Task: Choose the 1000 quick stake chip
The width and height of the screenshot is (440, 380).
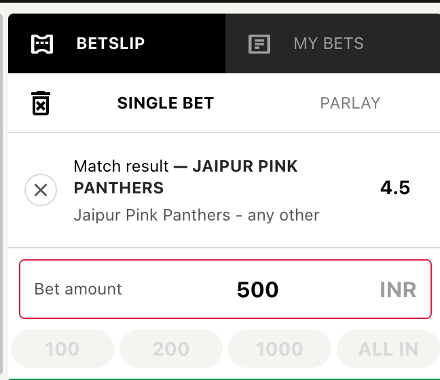Action: pyautogui.click(x=280, y=349)
